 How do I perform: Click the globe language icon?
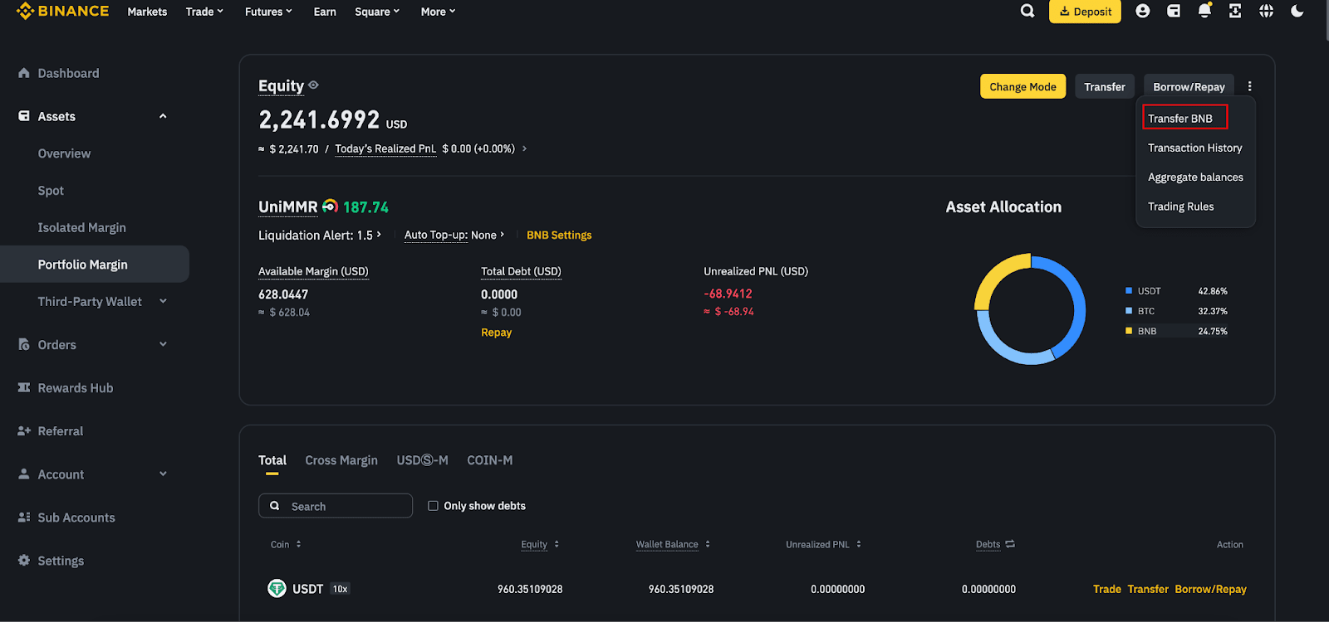[x=1266, y=11]
